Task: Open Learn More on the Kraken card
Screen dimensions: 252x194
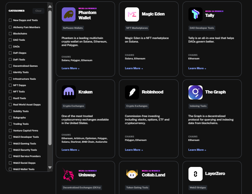Action: tap(70, 150)
